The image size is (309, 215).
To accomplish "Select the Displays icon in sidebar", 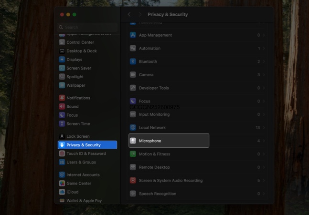I will (62, 60).
